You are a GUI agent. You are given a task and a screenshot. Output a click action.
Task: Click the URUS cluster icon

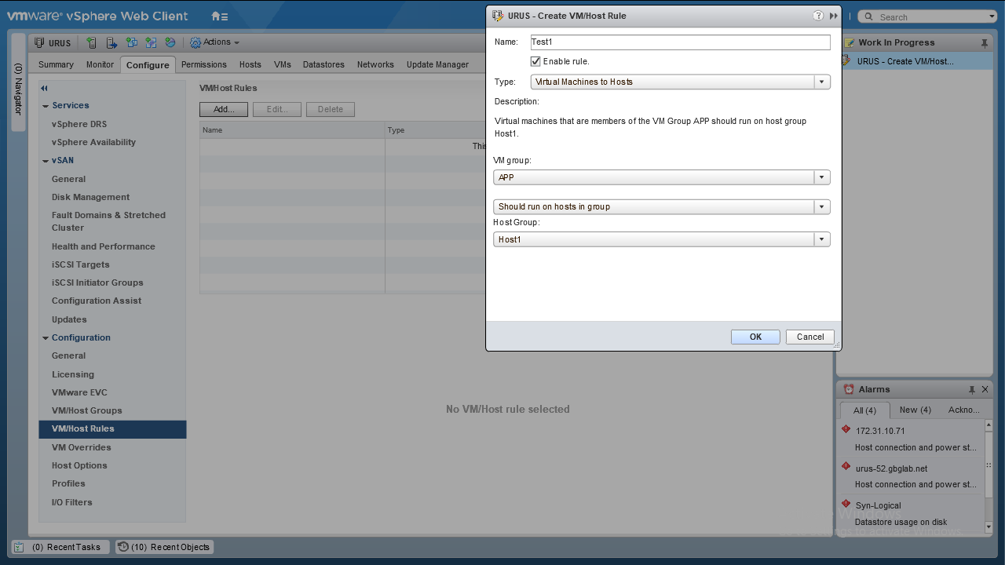click(x=39, y=43)
